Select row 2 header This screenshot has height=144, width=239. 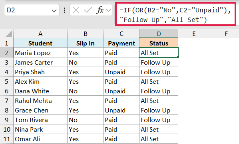[6, 53]
